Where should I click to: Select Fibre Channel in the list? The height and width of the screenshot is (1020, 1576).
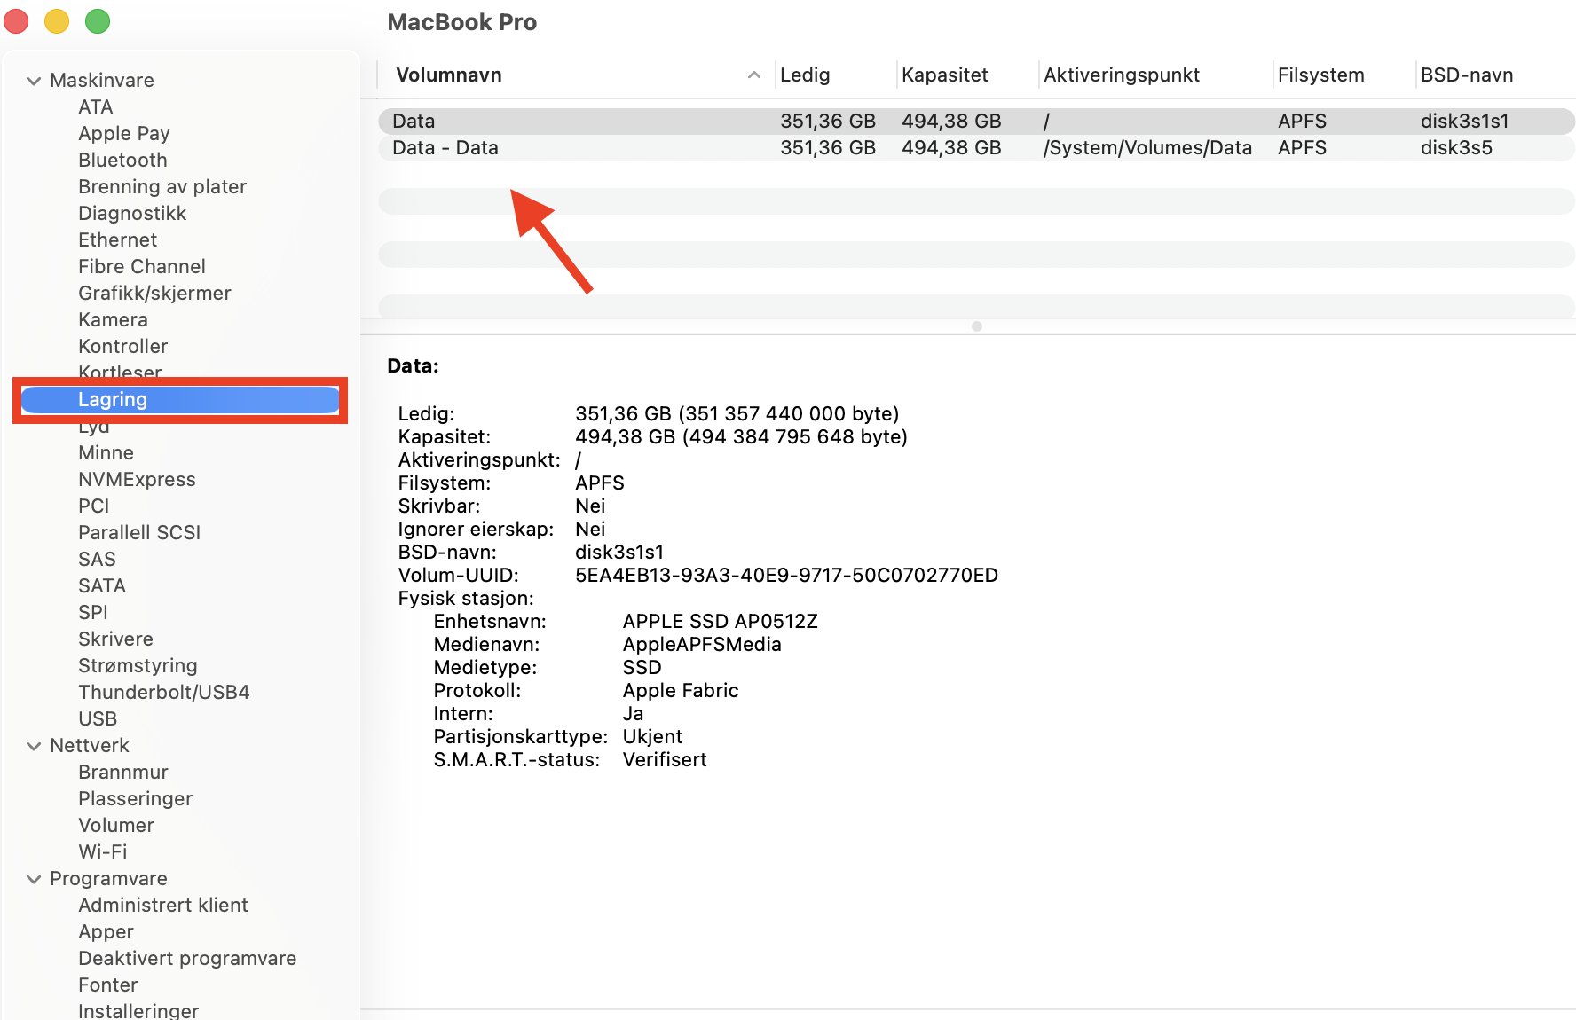click(x=142, y=267)
